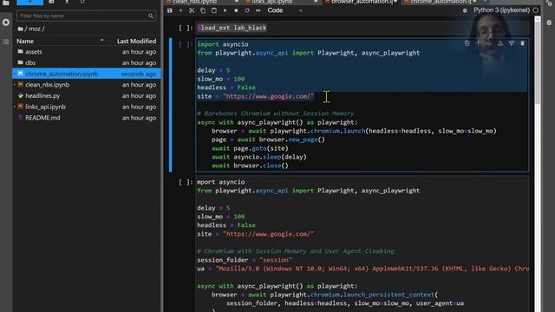Select README.md in the file list
This screenshot has height=312, width=555.
click(87, 118)
